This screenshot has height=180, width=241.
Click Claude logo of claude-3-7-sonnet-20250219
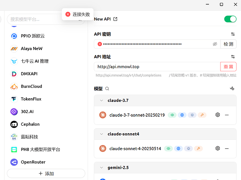pyautogui.click(x=103, y=115)
